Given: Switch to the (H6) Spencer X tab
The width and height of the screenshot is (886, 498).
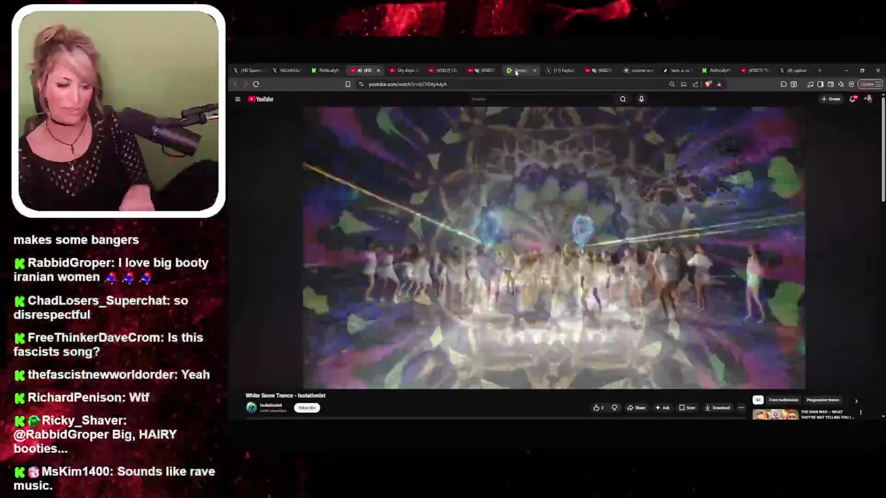Looking at the screenshot, I should (248, 71).
